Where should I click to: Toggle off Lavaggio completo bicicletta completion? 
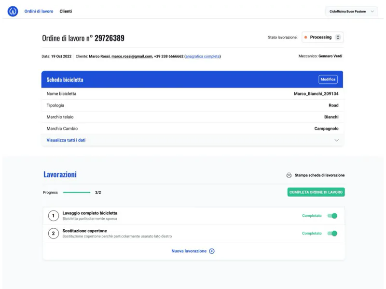pos(332,216)
